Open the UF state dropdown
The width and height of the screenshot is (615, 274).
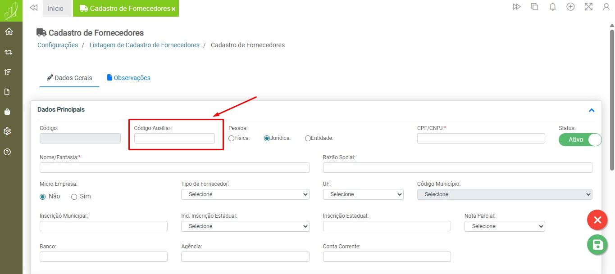click(x=363, y=194)
